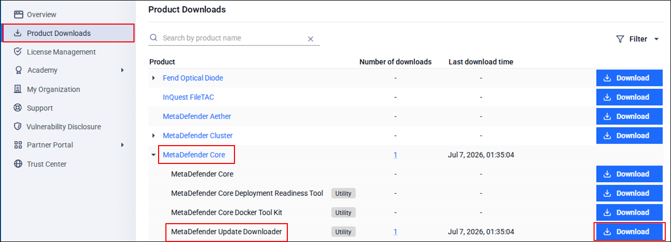Open download count link for MetaDefender Core group

pos(395,155)
